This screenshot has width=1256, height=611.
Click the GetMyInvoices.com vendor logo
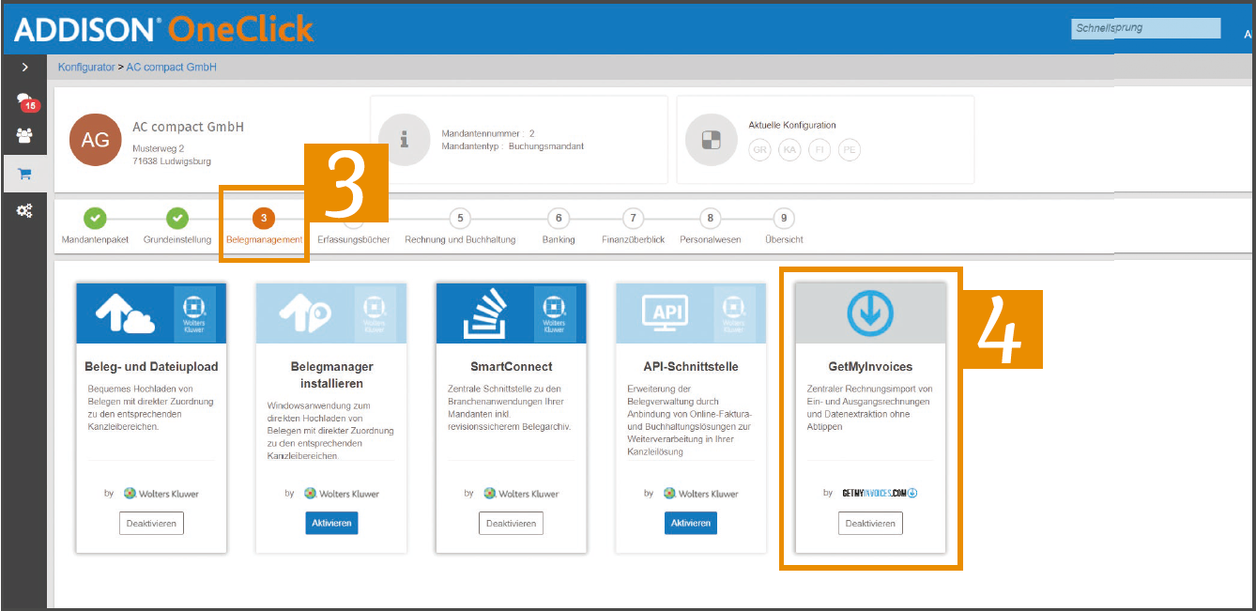[879, 493]
